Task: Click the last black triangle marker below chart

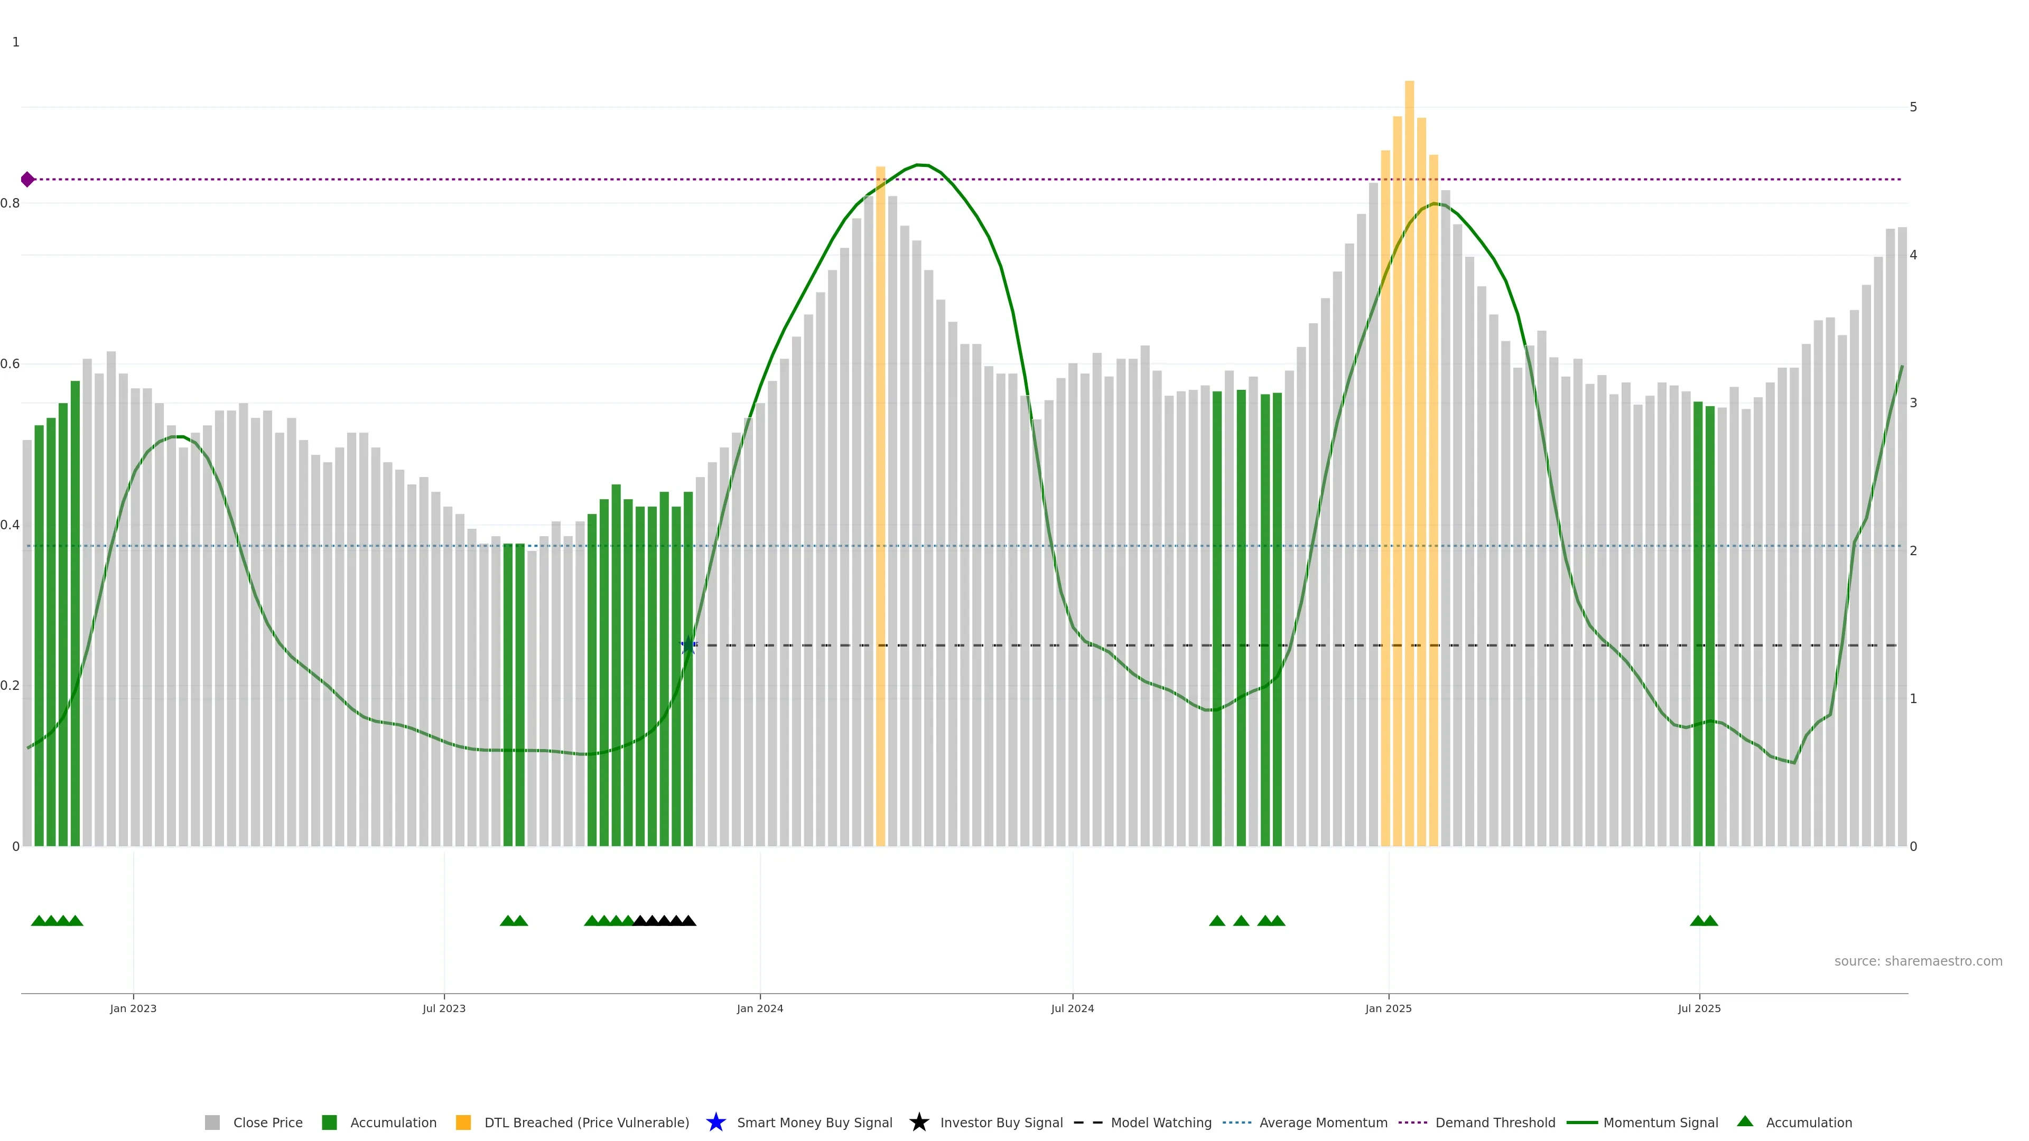Action: point(688,921)
